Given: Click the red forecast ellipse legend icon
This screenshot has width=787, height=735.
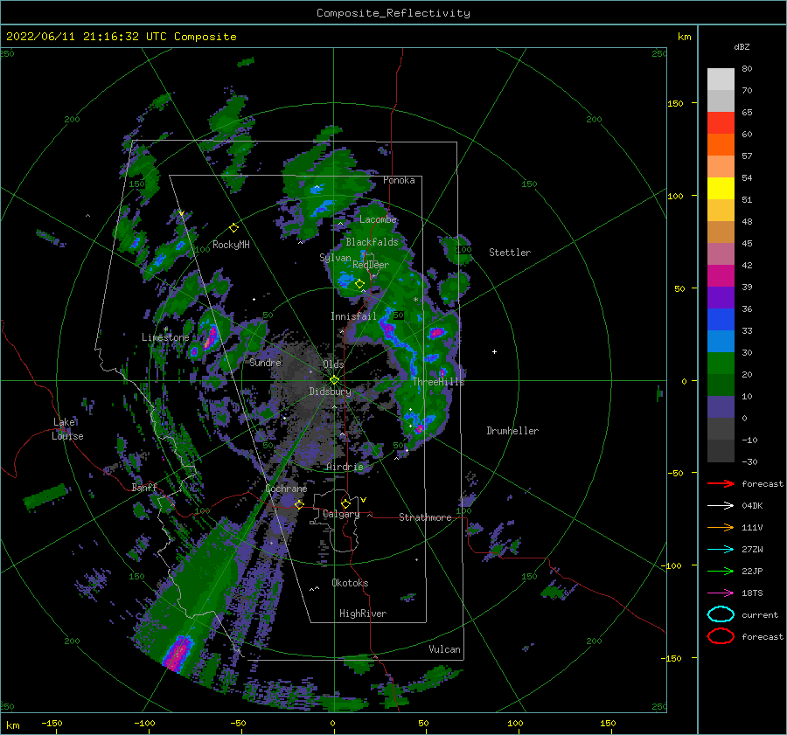Looking at the screenshot, I should 721,636.
